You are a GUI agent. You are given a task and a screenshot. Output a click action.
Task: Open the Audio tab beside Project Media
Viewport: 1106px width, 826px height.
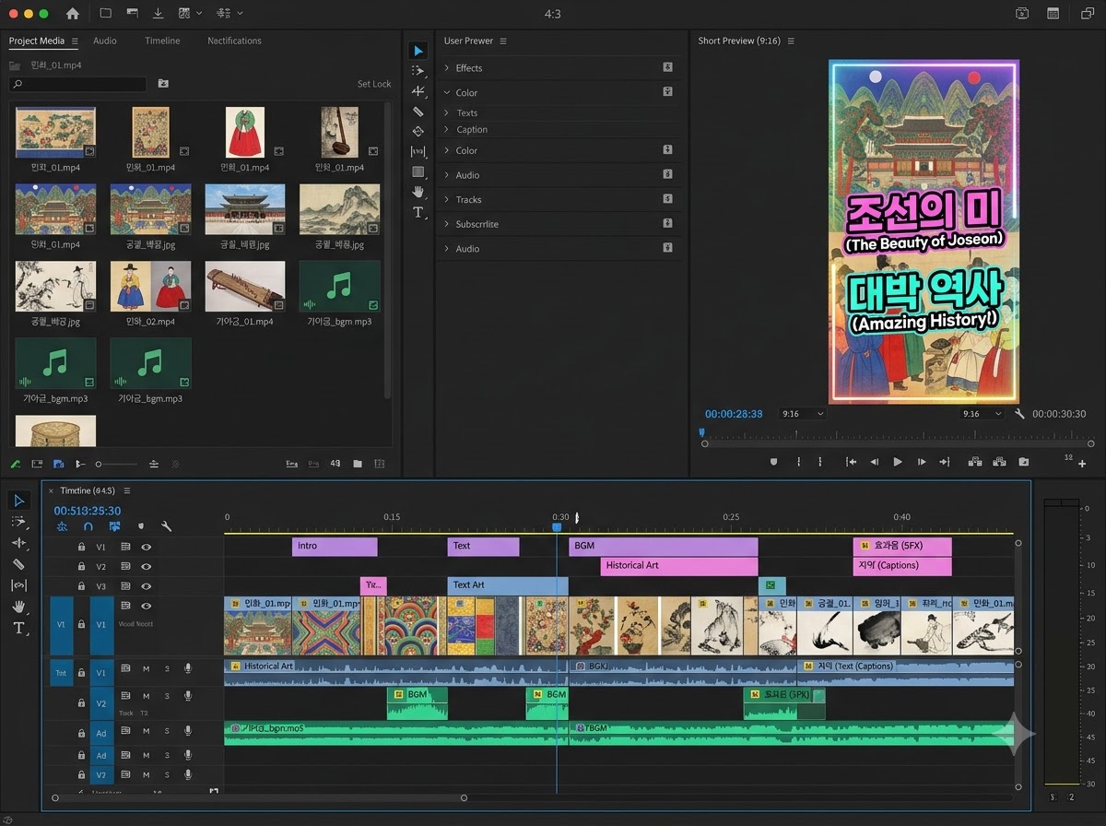105,41
